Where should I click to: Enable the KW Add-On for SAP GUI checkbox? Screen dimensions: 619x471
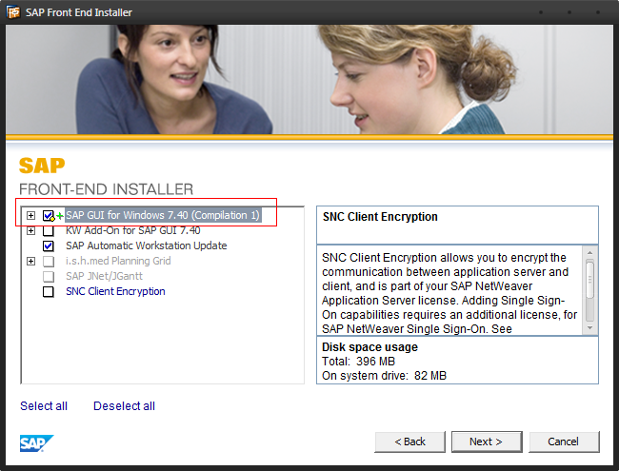pos(49,231)
